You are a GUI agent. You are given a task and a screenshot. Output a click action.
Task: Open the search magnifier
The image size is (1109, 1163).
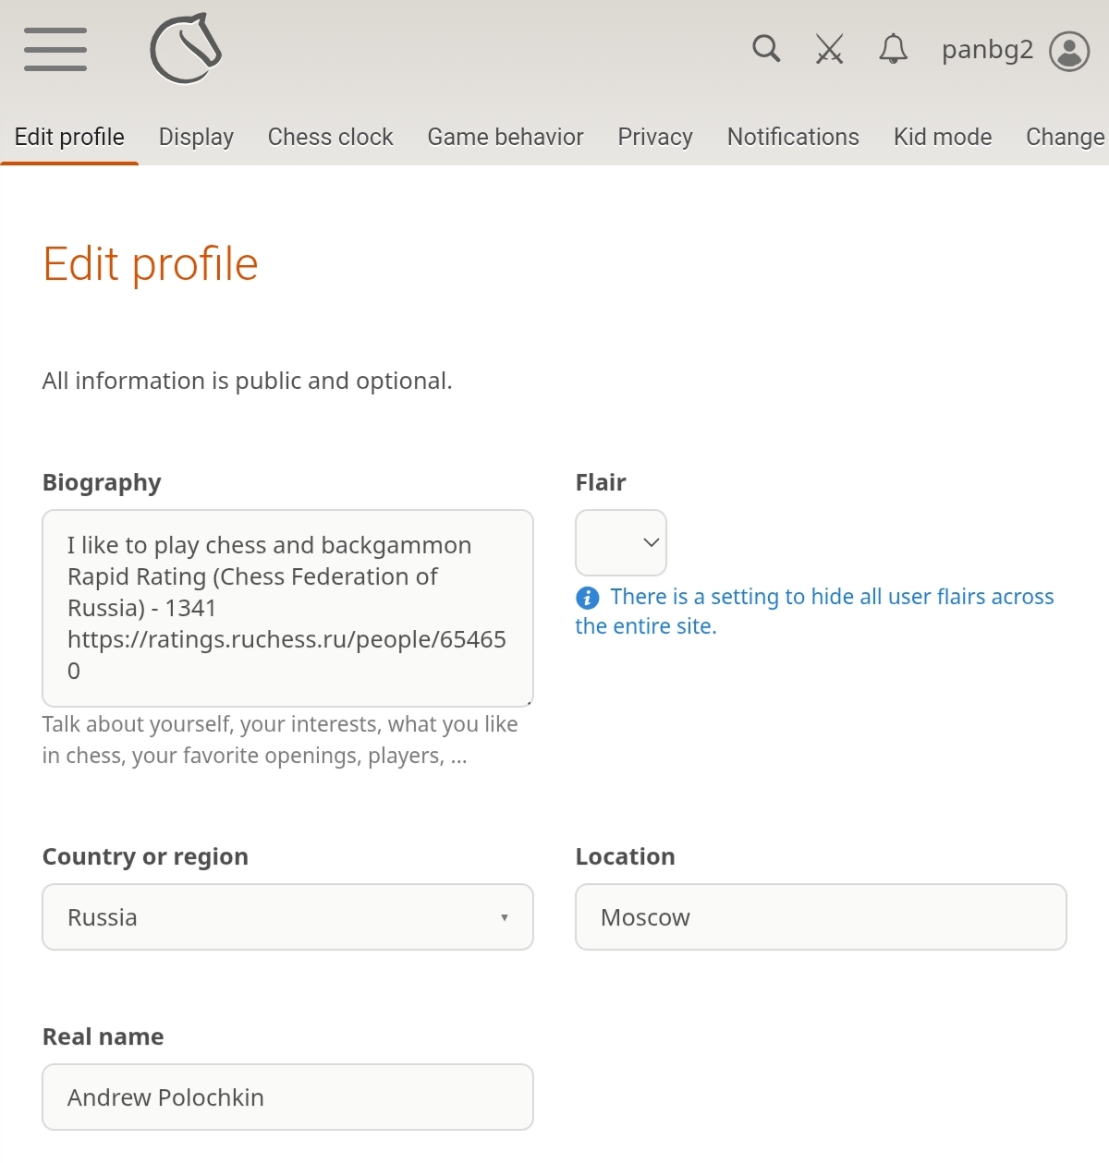766,48
